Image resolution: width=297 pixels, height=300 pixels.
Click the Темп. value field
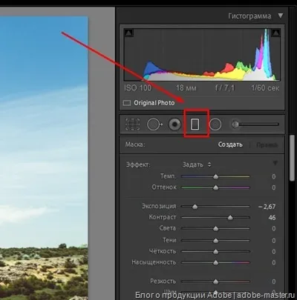click(273, 176)
